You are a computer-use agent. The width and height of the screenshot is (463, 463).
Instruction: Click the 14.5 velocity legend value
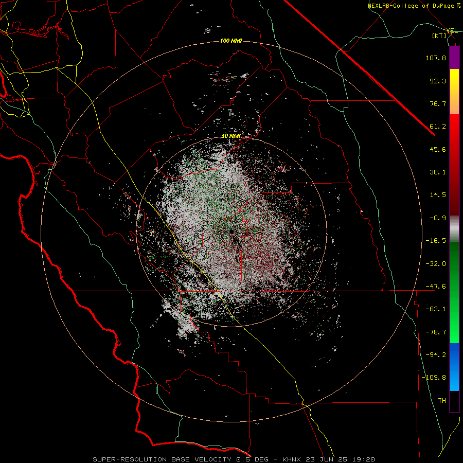click(438, 195)
